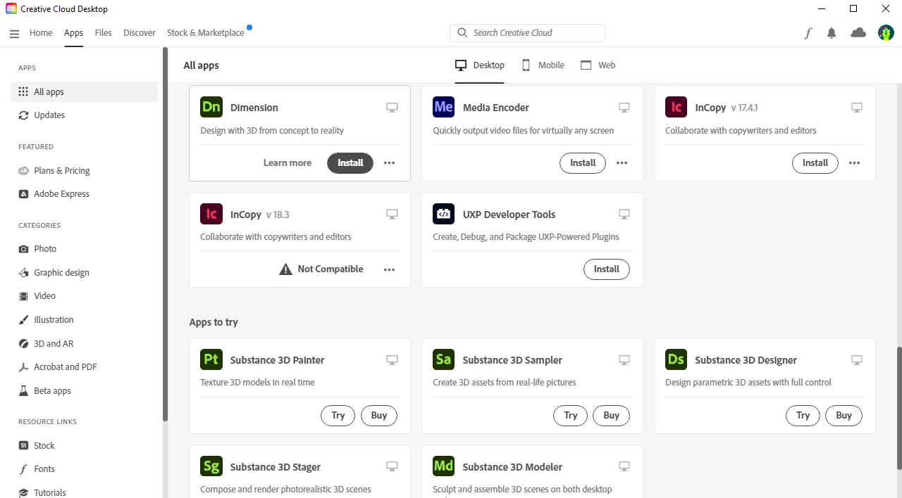
Task: Click the Search Creative Cloud field
Action: point(527,33)
